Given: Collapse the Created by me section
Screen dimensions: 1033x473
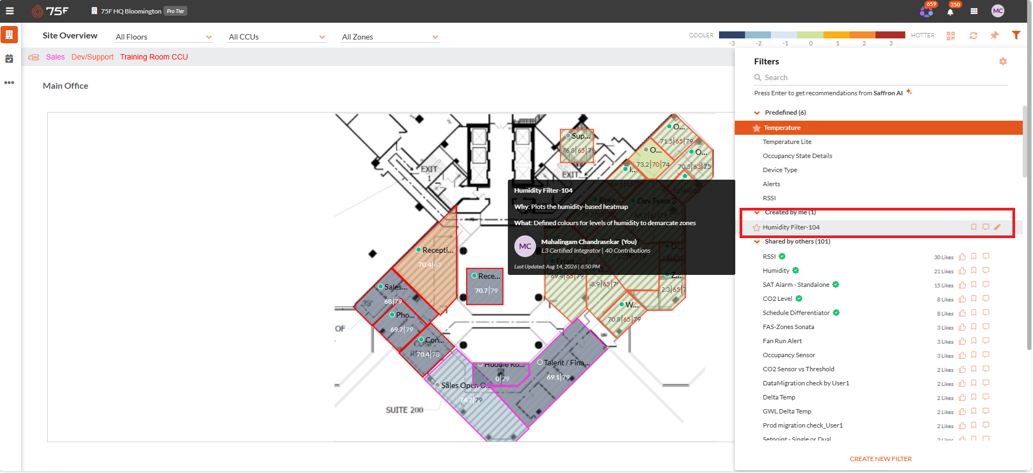Looking at the screenshot, I should point(757,213).
